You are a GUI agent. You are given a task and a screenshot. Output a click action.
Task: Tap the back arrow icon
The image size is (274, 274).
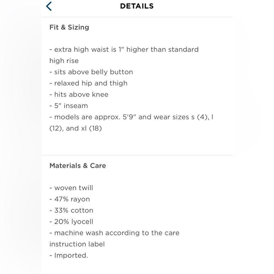click(49, 6)
